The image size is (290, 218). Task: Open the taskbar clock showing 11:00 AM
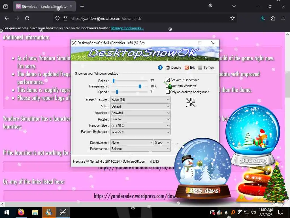point(266,212)
